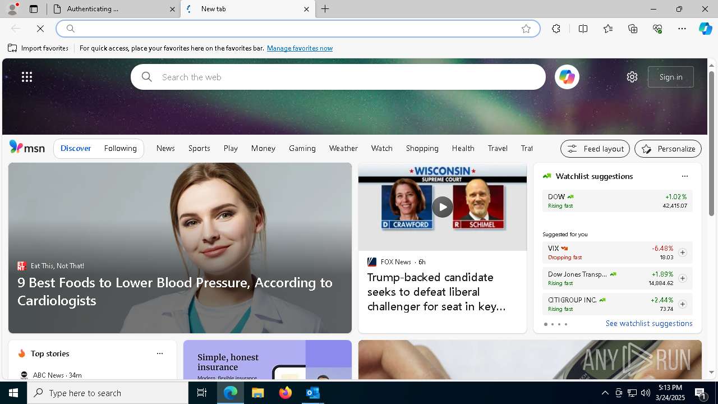Add this page to favorites star icon
The height and width of the screenshot is (404, 718).
(526, 29)
